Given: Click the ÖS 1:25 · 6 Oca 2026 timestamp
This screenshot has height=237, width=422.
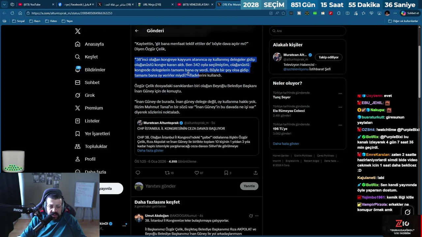Looking at the screenshot, I should coord(150,162).
